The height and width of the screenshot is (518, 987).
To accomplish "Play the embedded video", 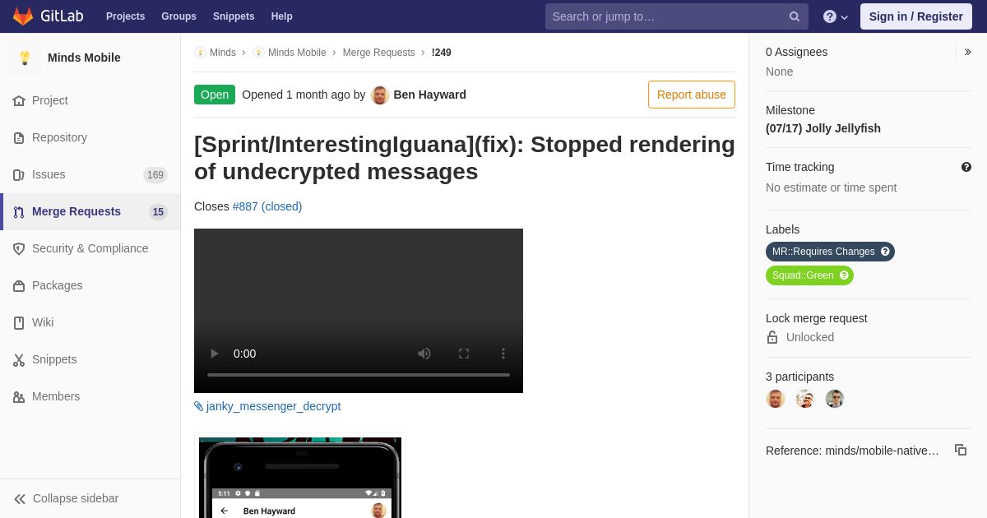I will click(x=215, y=354).
